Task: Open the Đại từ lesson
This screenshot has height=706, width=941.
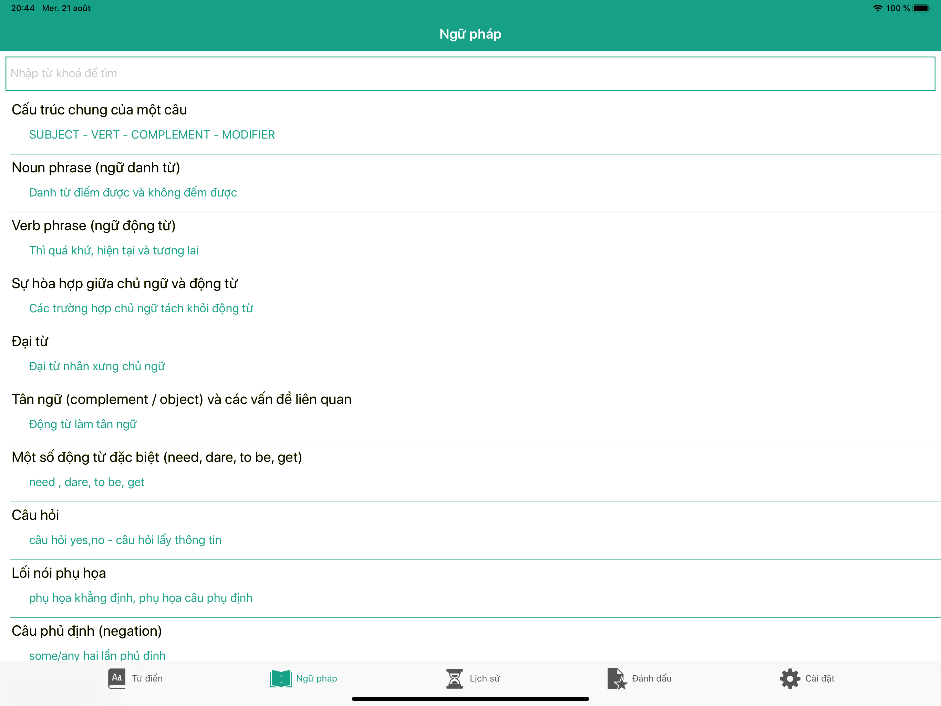Action: 30,342
